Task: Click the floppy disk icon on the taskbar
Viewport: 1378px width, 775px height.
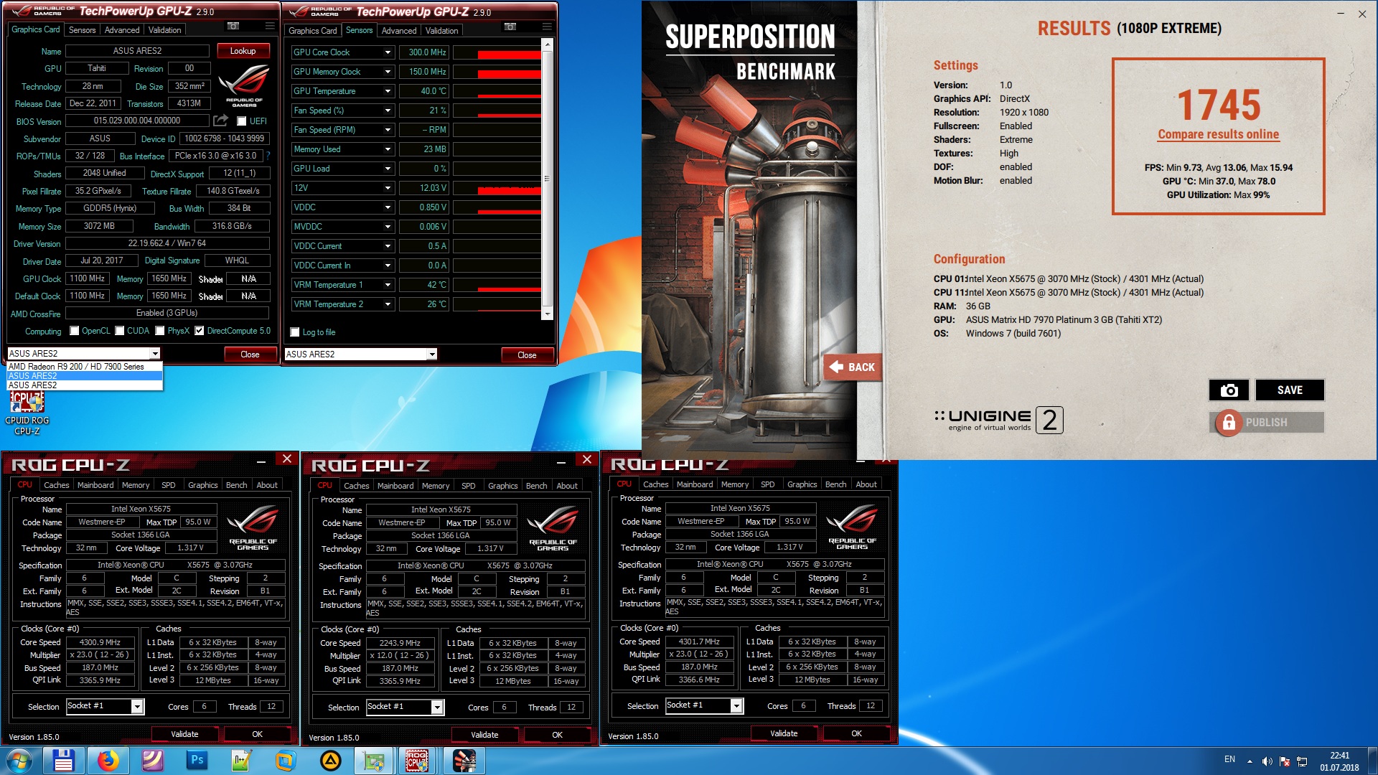Action: [63, 761]
